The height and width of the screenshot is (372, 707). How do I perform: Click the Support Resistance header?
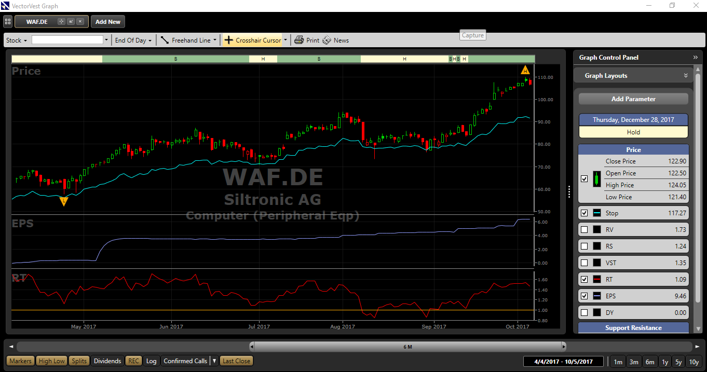click(x=633, y=328)
